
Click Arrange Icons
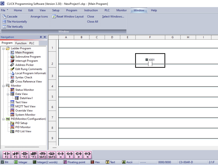pos(39,17)
